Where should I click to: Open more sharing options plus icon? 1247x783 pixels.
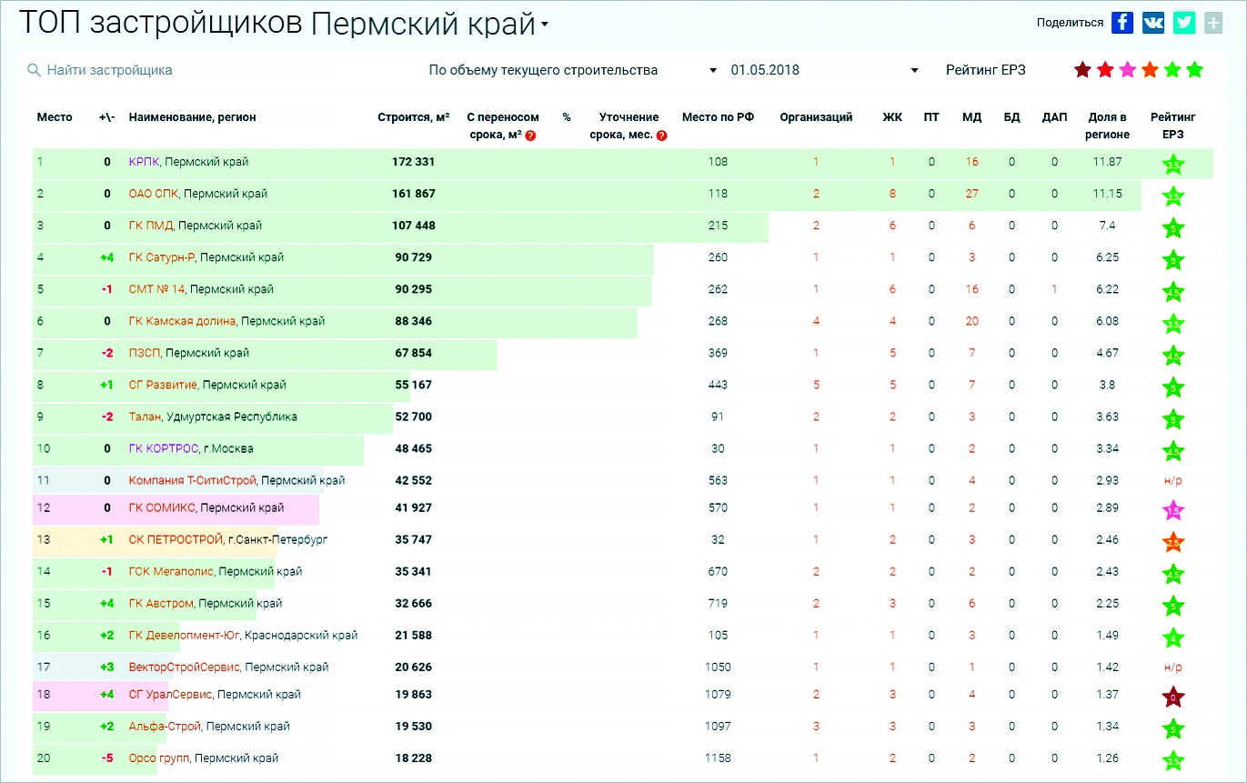1212,23
